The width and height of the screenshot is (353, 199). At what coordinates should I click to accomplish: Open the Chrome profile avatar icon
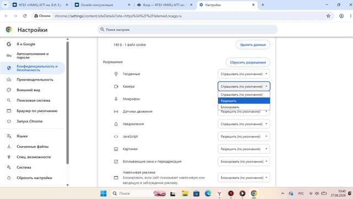click(341, 16)
